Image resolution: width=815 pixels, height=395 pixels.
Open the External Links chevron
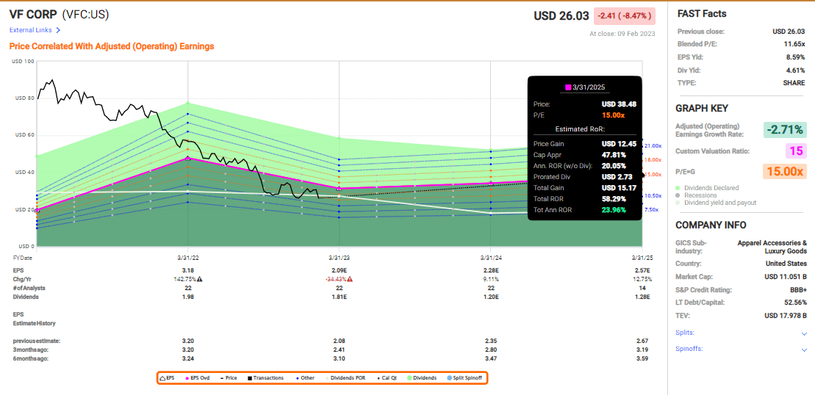pyautogui.click(x=58, y=30)
